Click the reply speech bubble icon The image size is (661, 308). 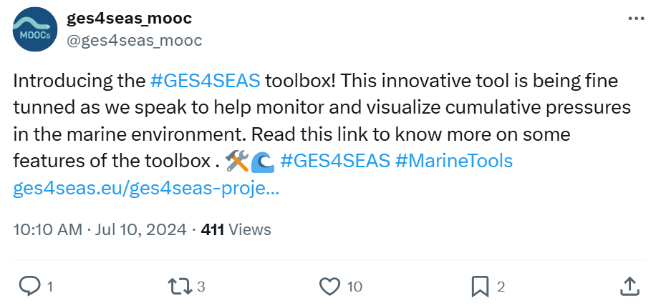[29, 287]
